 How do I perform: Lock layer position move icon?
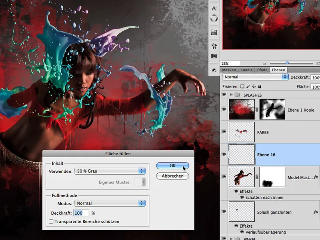click(254, 86)
